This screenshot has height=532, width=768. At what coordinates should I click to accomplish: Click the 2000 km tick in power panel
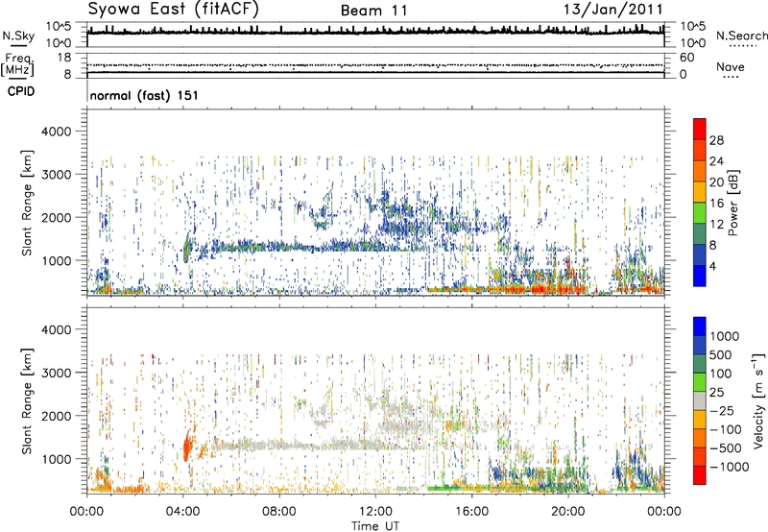[56, 217]
